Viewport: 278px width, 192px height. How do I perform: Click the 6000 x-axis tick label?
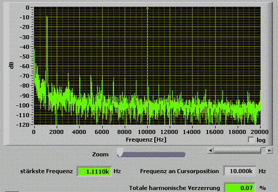pos(102,132)
